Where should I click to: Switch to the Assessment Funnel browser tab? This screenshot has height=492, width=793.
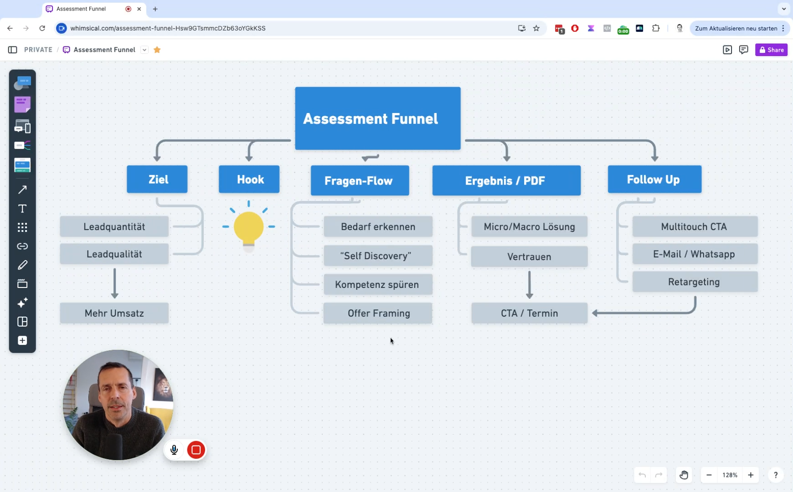coord(87,9)
